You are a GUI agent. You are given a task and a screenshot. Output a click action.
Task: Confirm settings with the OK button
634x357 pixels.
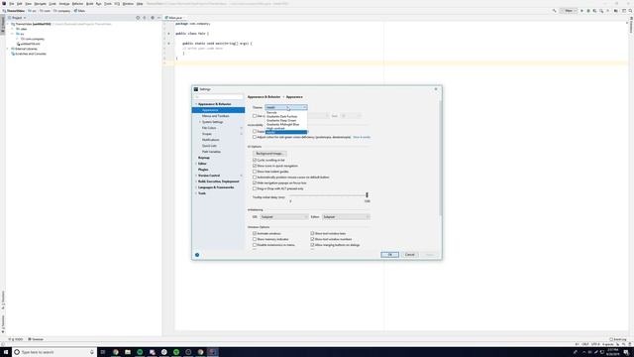click(x=389, y=255)
